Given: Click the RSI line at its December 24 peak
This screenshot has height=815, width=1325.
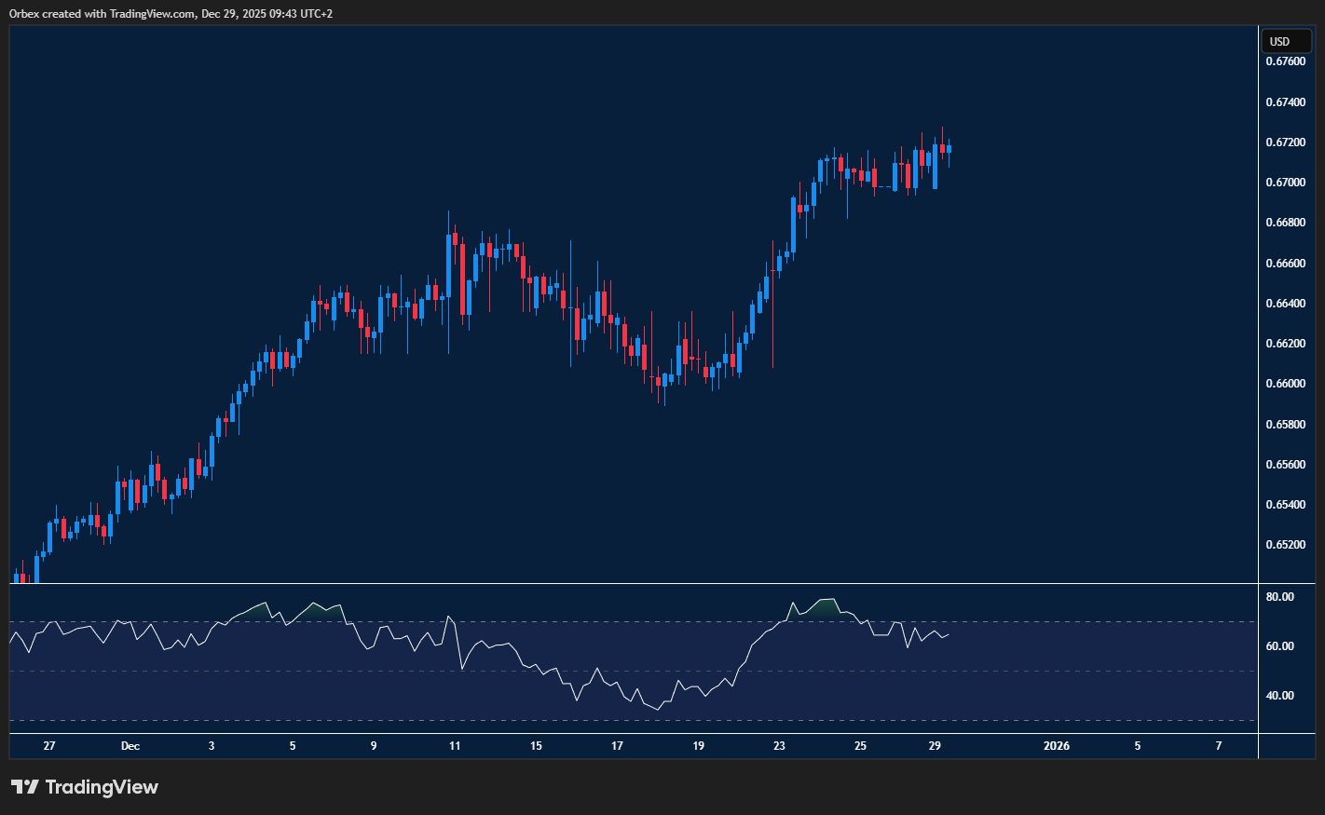Looking at the screenshot, I should (826, 601).
